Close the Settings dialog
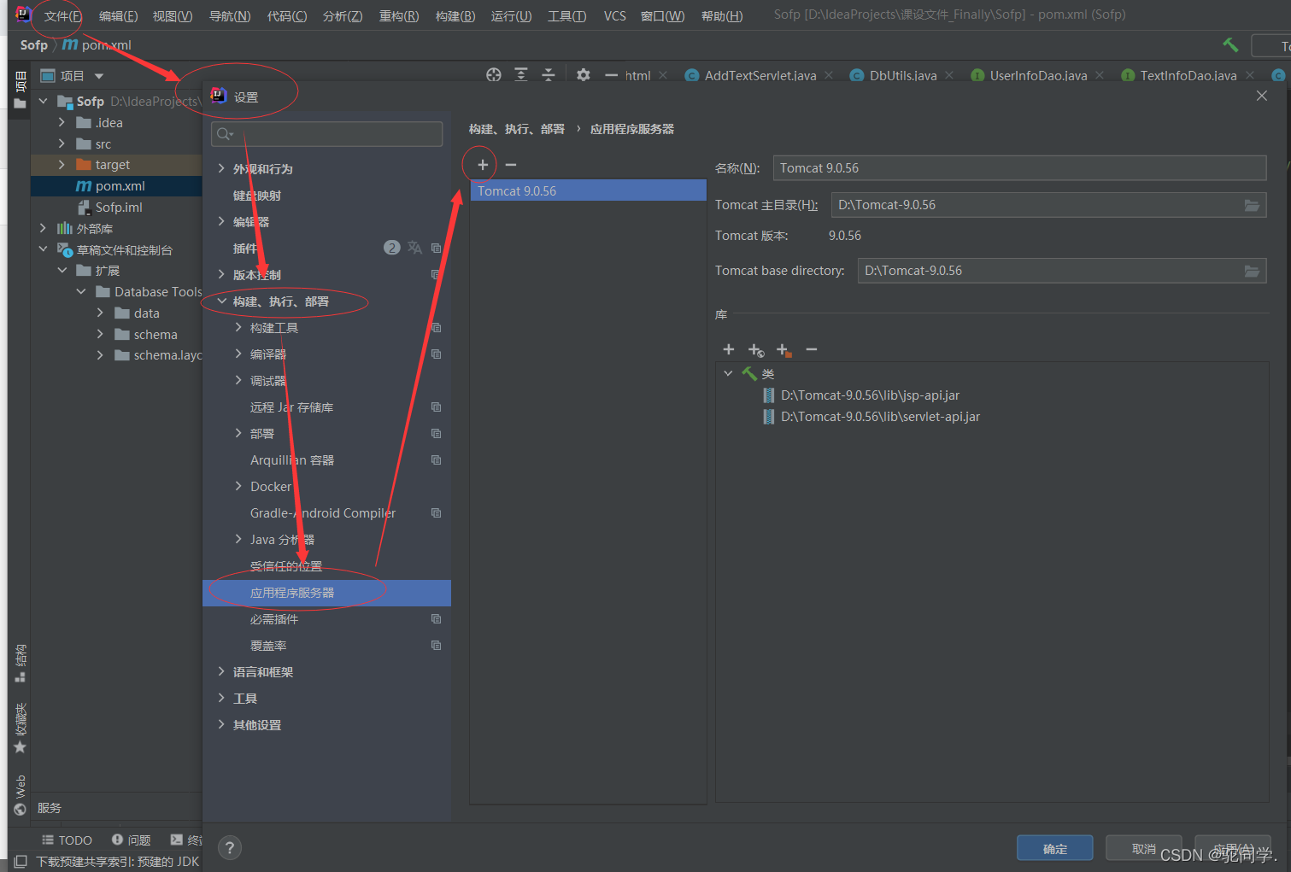The height and width of the screenshot is (872, 1291). [1262, 96]
